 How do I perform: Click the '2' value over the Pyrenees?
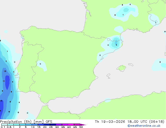point(117,45)
